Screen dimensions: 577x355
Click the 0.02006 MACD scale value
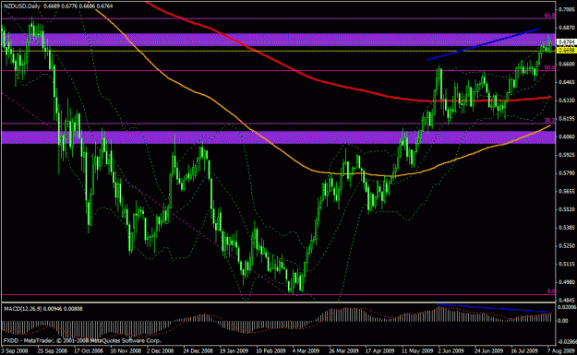tap(568, 307)
